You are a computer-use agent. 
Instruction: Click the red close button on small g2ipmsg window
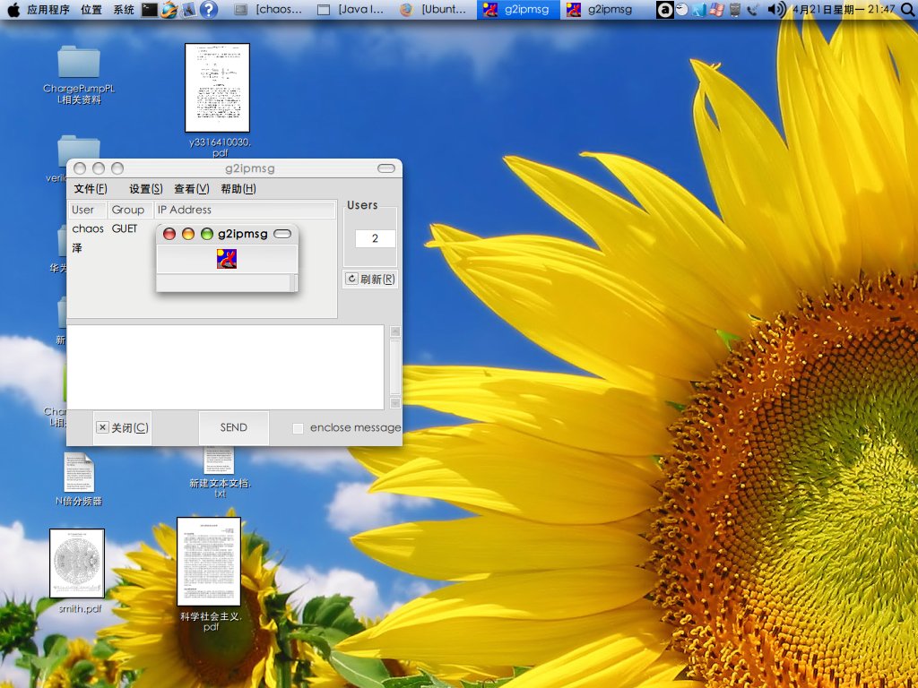coord(169,234)
